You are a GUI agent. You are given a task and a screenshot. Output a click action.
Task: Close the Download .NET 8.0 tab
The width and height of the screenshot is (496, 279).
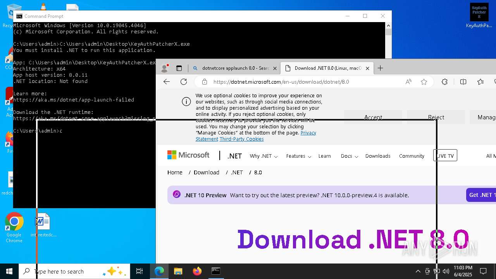tap(367, 68)
